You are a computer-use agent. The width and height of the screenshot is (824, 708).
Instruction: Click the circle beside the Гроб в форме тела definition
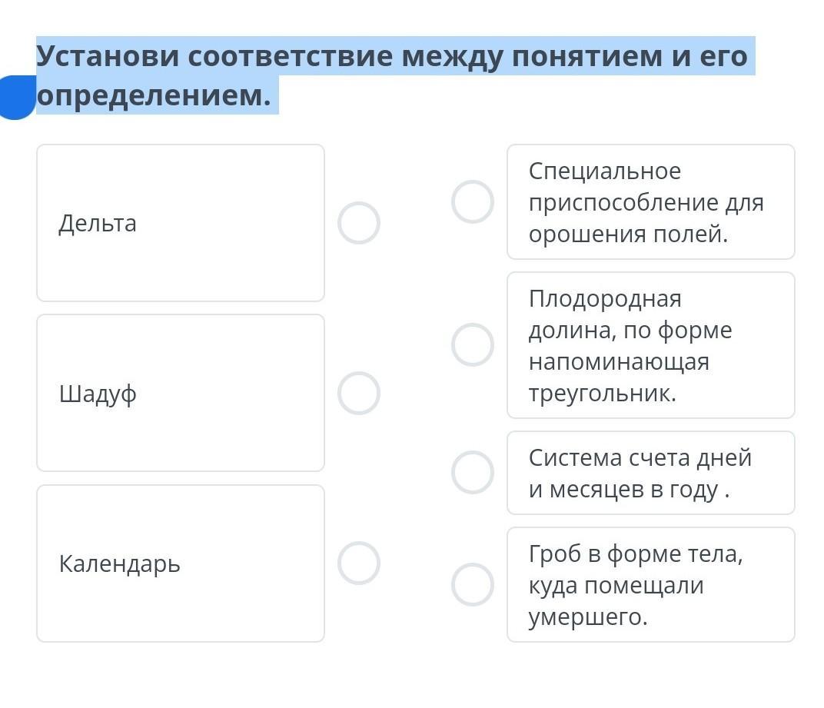coord(472,584)
